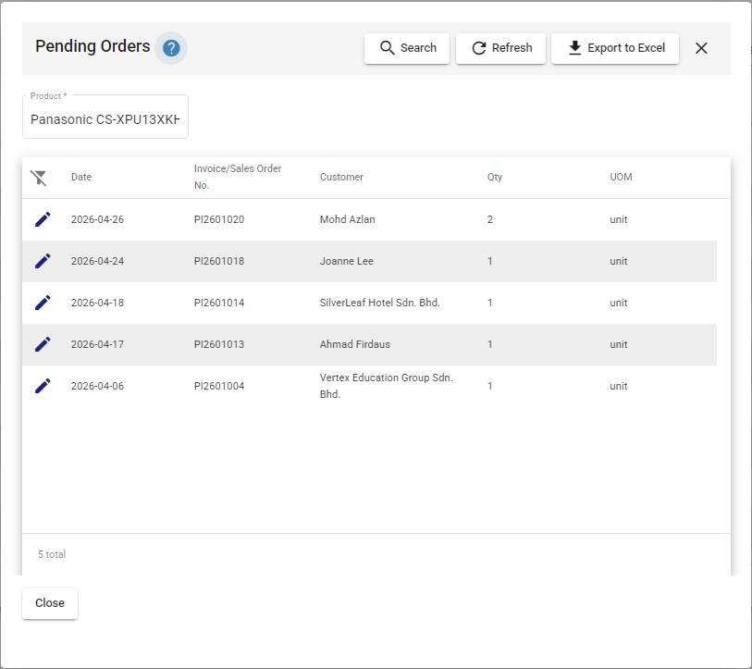Screen dimensions: 752x669
Task: Click customer Vertex Education Group Sdn. Bhd.
Action: (387, 386)
